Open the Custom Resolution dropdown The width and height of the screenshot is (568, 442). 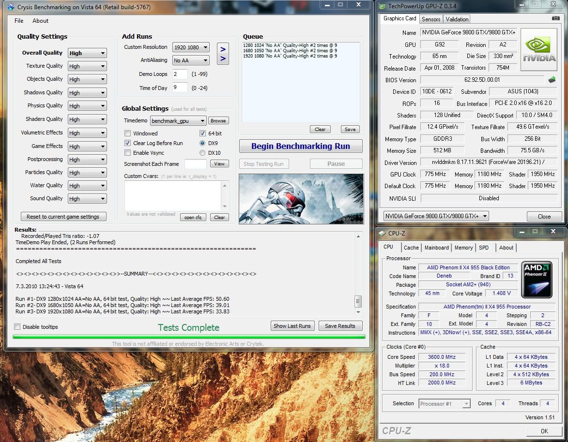coord(191,47)
